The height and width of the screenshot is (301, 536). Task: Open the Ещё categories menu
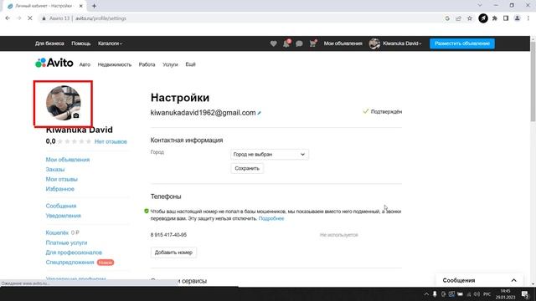pyautogui.click(x=190, y=64)
